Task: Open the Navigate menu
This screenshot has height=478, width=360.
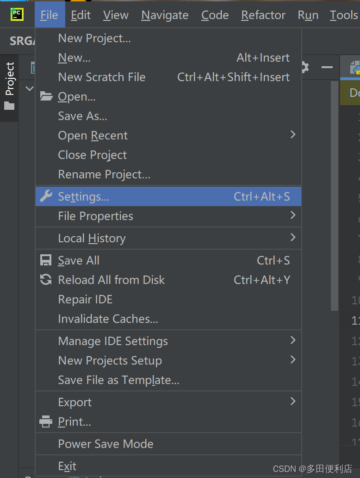Action: (165, 15)
